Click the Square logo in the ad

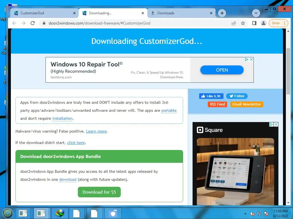[210, 130]
